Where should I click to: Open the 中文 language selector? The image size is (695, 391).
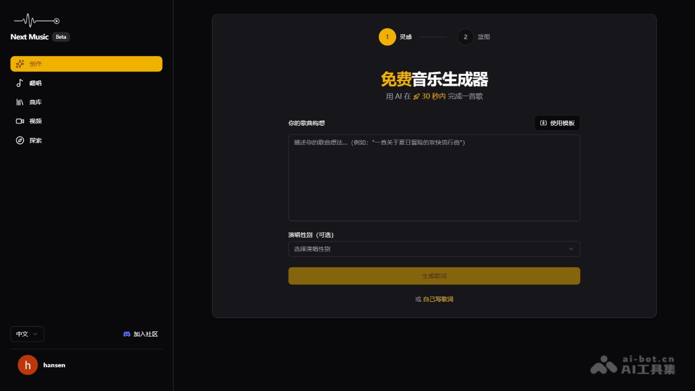pyautogui.click(x=27, y=334)
